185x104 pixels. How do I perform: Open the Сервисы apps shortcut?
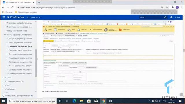coord(7,12)
